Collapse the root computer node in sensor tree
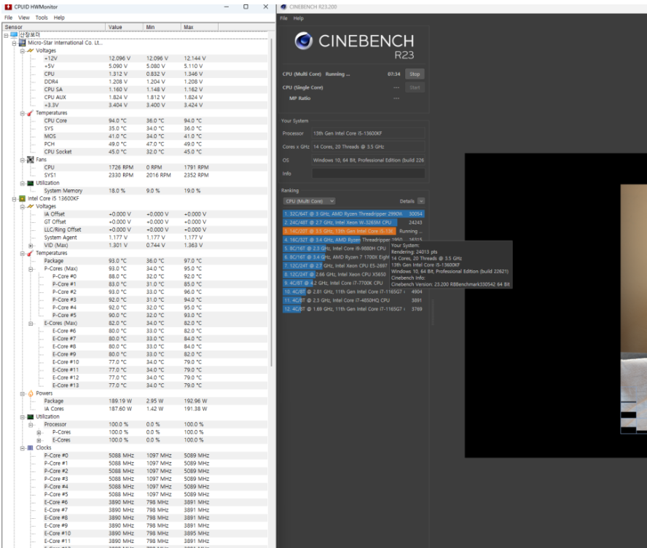Viewport: 647px width, 548px height. point(6,35)
